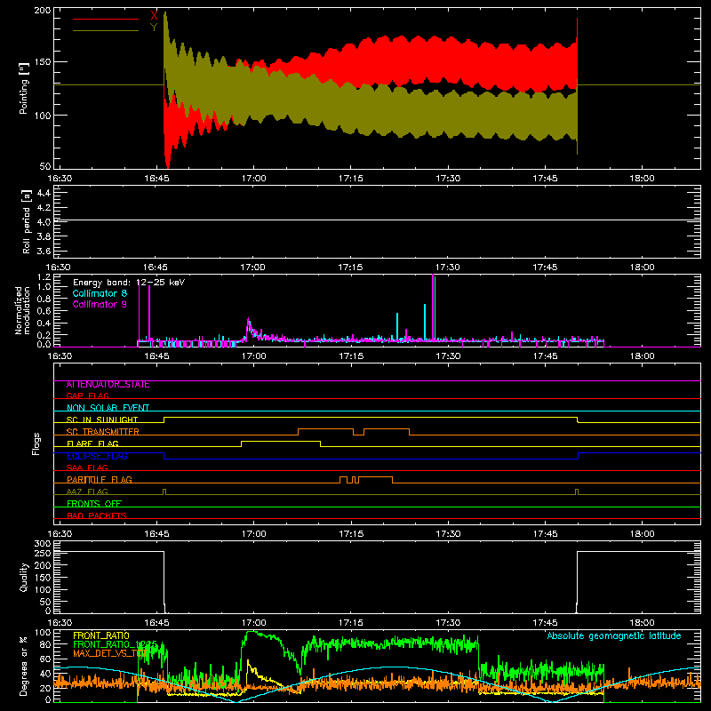Screen dimensions: 711x711
Task: Click the Pointing axis title
Action: (24, 88)
